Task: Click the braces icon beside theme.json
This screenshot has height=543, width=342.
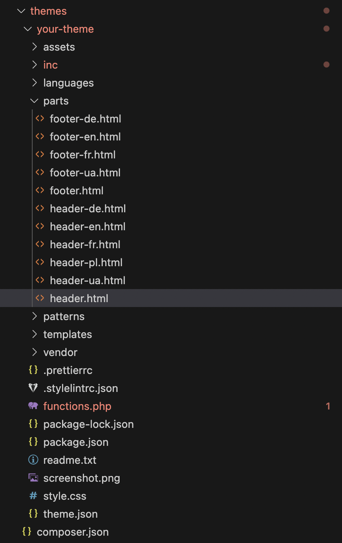Action: 33,514
